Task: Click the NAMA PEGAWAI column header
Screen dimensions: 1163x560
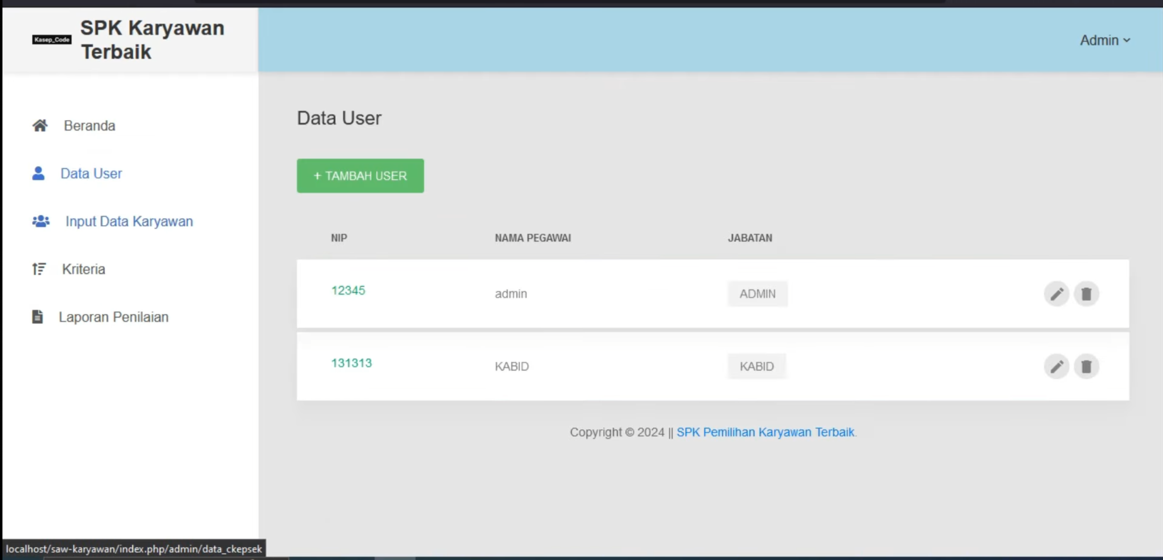Action: click(533, 238)
